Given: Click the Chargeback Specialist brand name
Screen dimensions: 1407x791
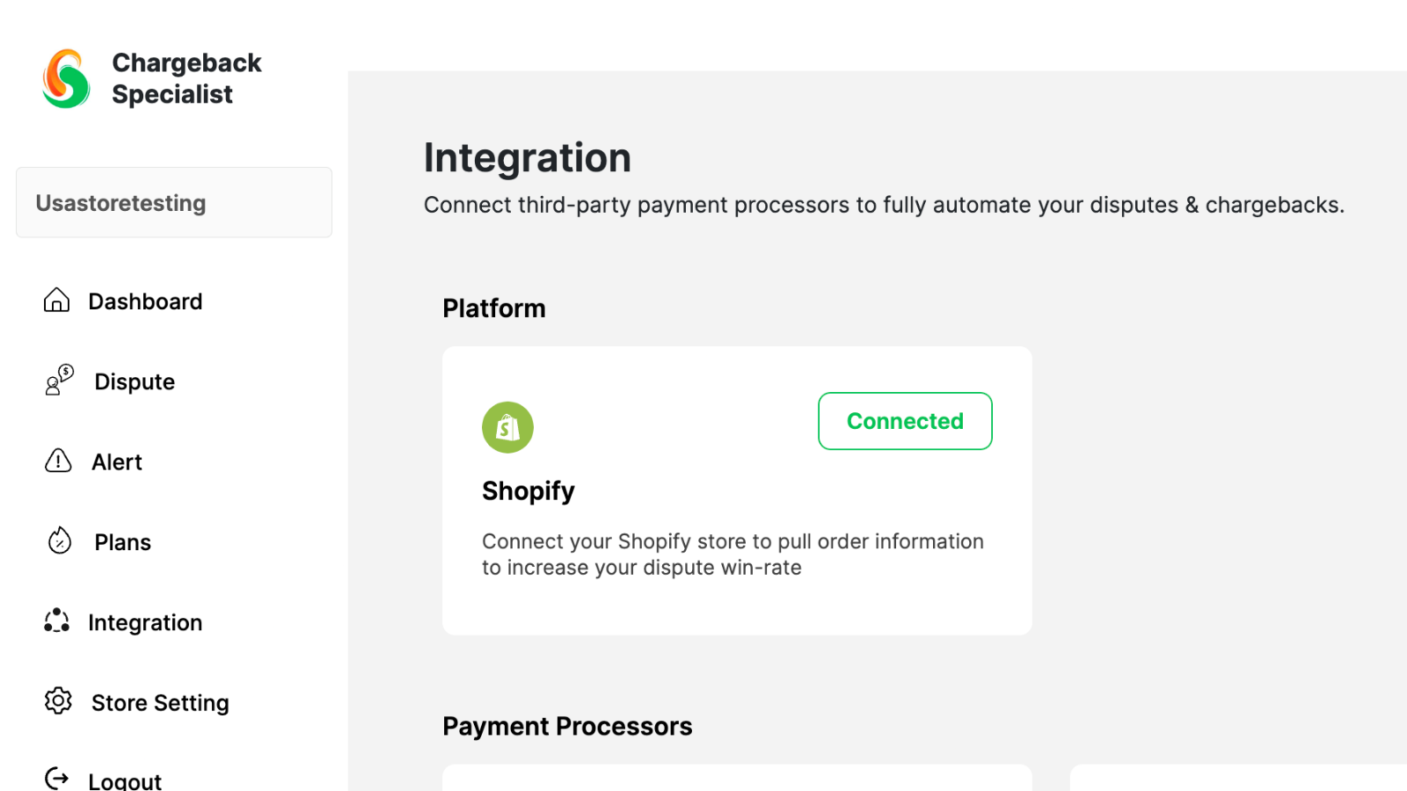Looking at the screenshot, I should pyautogui.click(x=186, y=78).
